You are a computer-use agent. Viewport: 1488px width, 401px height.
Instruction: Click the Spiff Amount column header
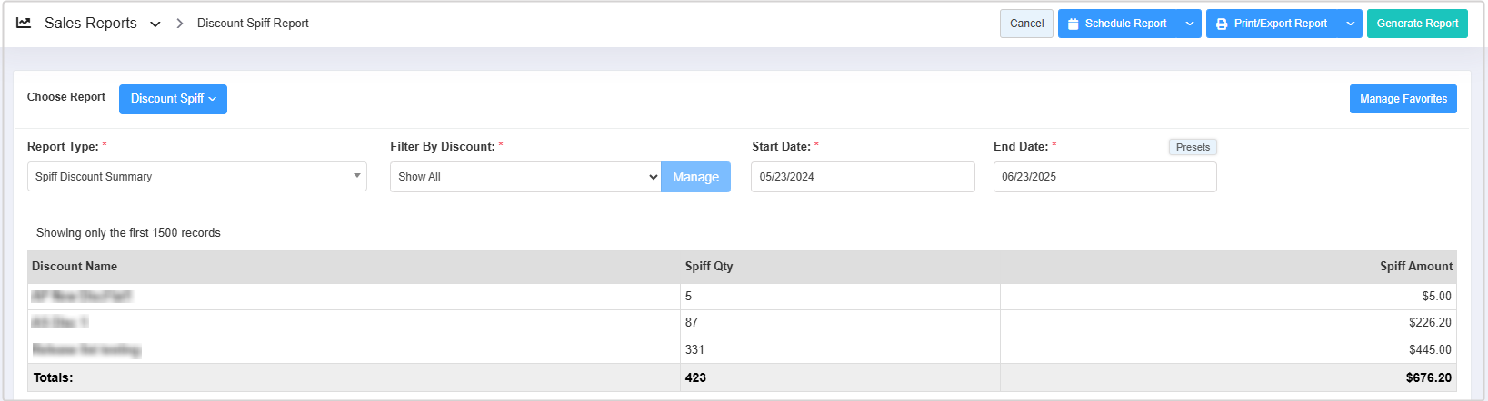[x=1415, y=267]
